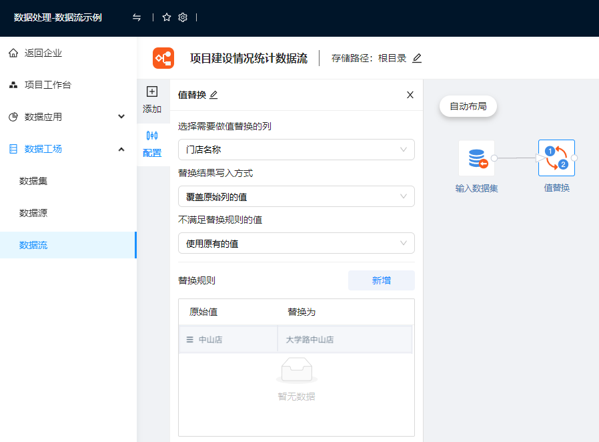Click the 自动布局 button
599x442 pixels.
(x=468, y=106)
